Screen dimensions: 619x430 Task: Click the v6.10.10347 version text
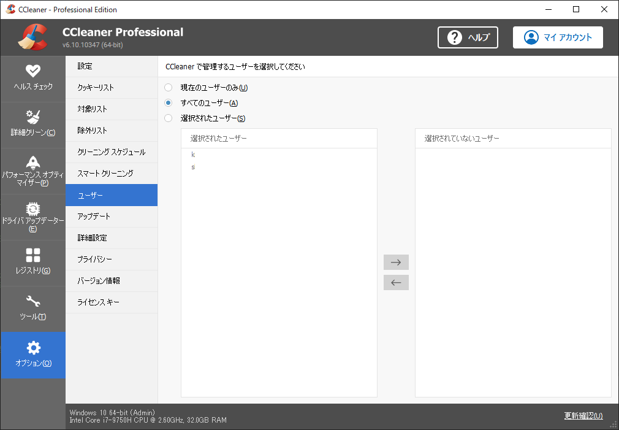(93, 45)
